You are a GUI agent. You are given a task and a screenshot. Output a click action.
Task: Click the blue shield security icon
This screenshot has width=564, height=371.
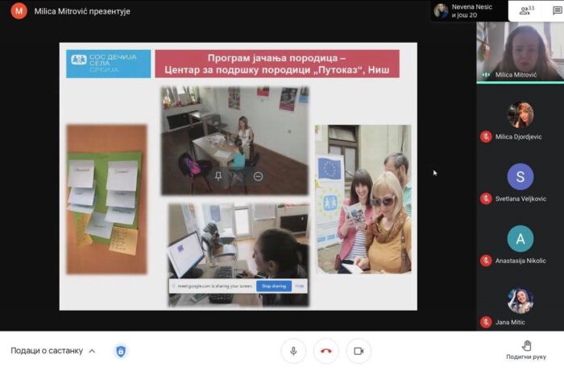pos(121,351)
